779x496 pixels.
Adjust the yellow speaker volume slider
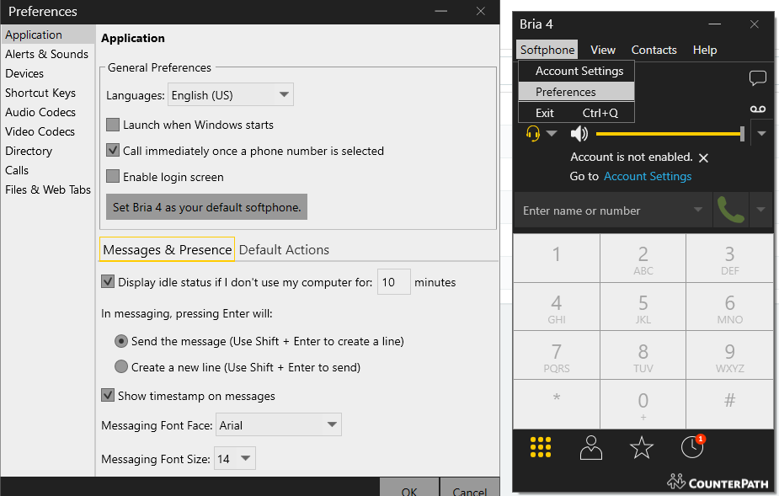coord(670,133)
